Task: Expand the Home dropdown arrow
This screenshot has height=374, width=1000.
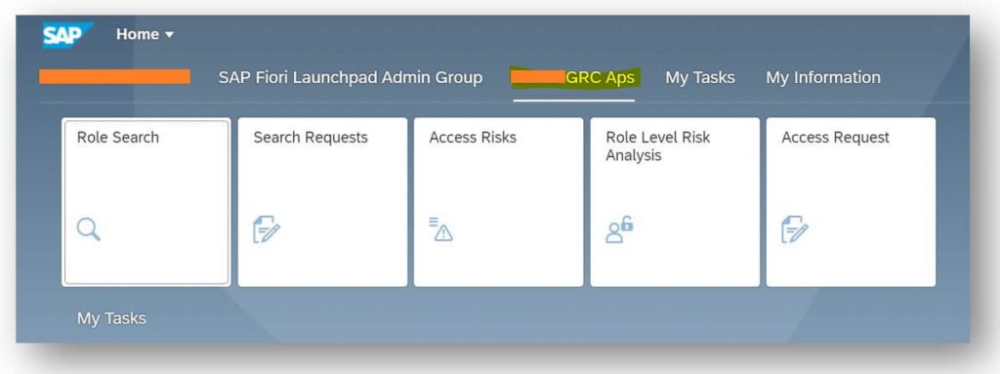Action: pos(169,34)
